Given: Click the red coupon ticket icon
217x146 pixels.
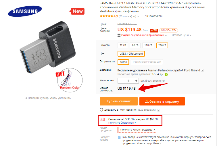Looking at the screenshot, I should coord(102,119).
